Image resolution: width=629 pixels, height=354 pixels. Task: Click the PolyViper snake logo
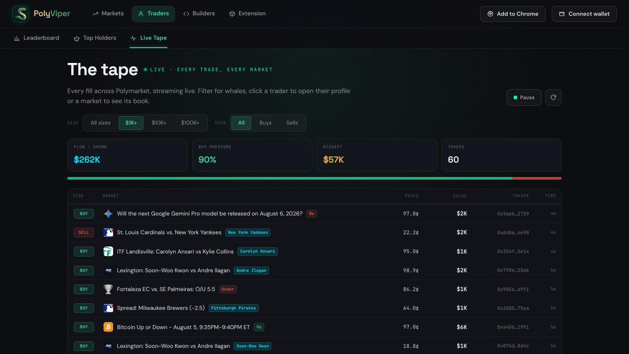click(x=21, y=14)
